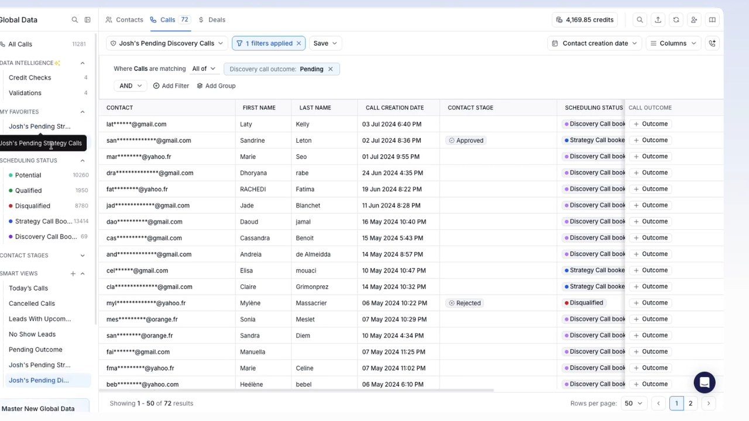The image size is (749, 421).
Task: Click the Contact Stage column header
Action: click(470, 108)
